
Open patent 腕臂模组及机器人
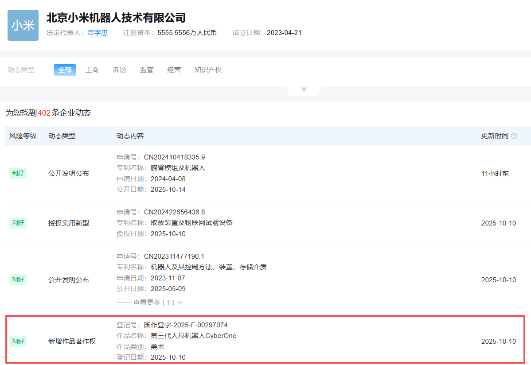point(178,168)
